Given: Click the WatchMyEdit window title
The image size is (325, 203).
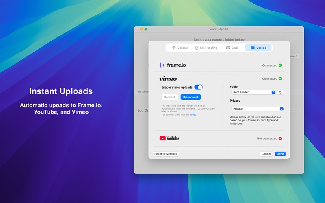Looking at the screenshot, I should point(219,29).
